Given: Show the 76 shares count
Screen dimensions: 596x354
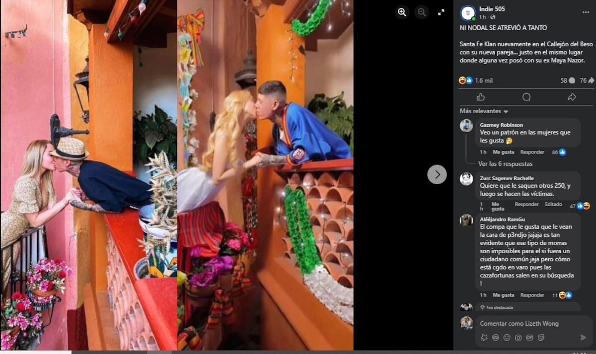Looking at the screenshot, I should (587, 80).
